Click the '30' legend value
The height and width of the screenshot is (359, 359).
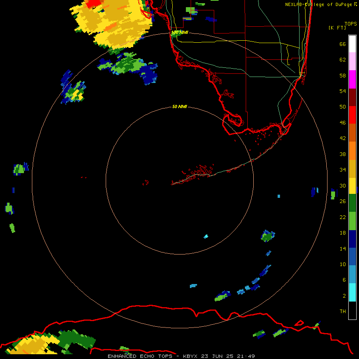343,185
